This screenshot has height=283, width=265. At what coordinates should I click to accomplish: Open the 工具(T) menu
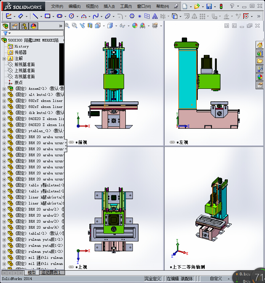coord(126,6)
